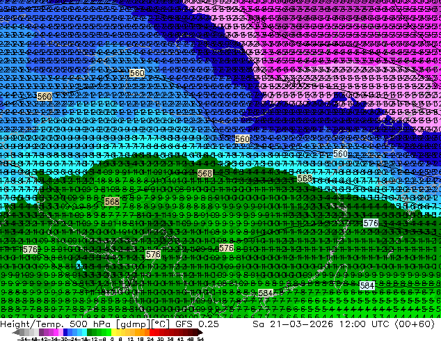This screenshot has width=441, height=341.
Task: Click the leftmost 576 contour label
Action: [30, 250]
